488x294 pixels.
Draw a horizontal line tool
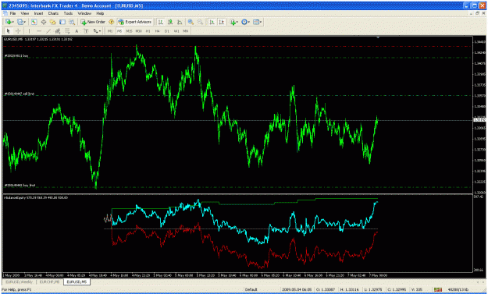pos(39,31)
